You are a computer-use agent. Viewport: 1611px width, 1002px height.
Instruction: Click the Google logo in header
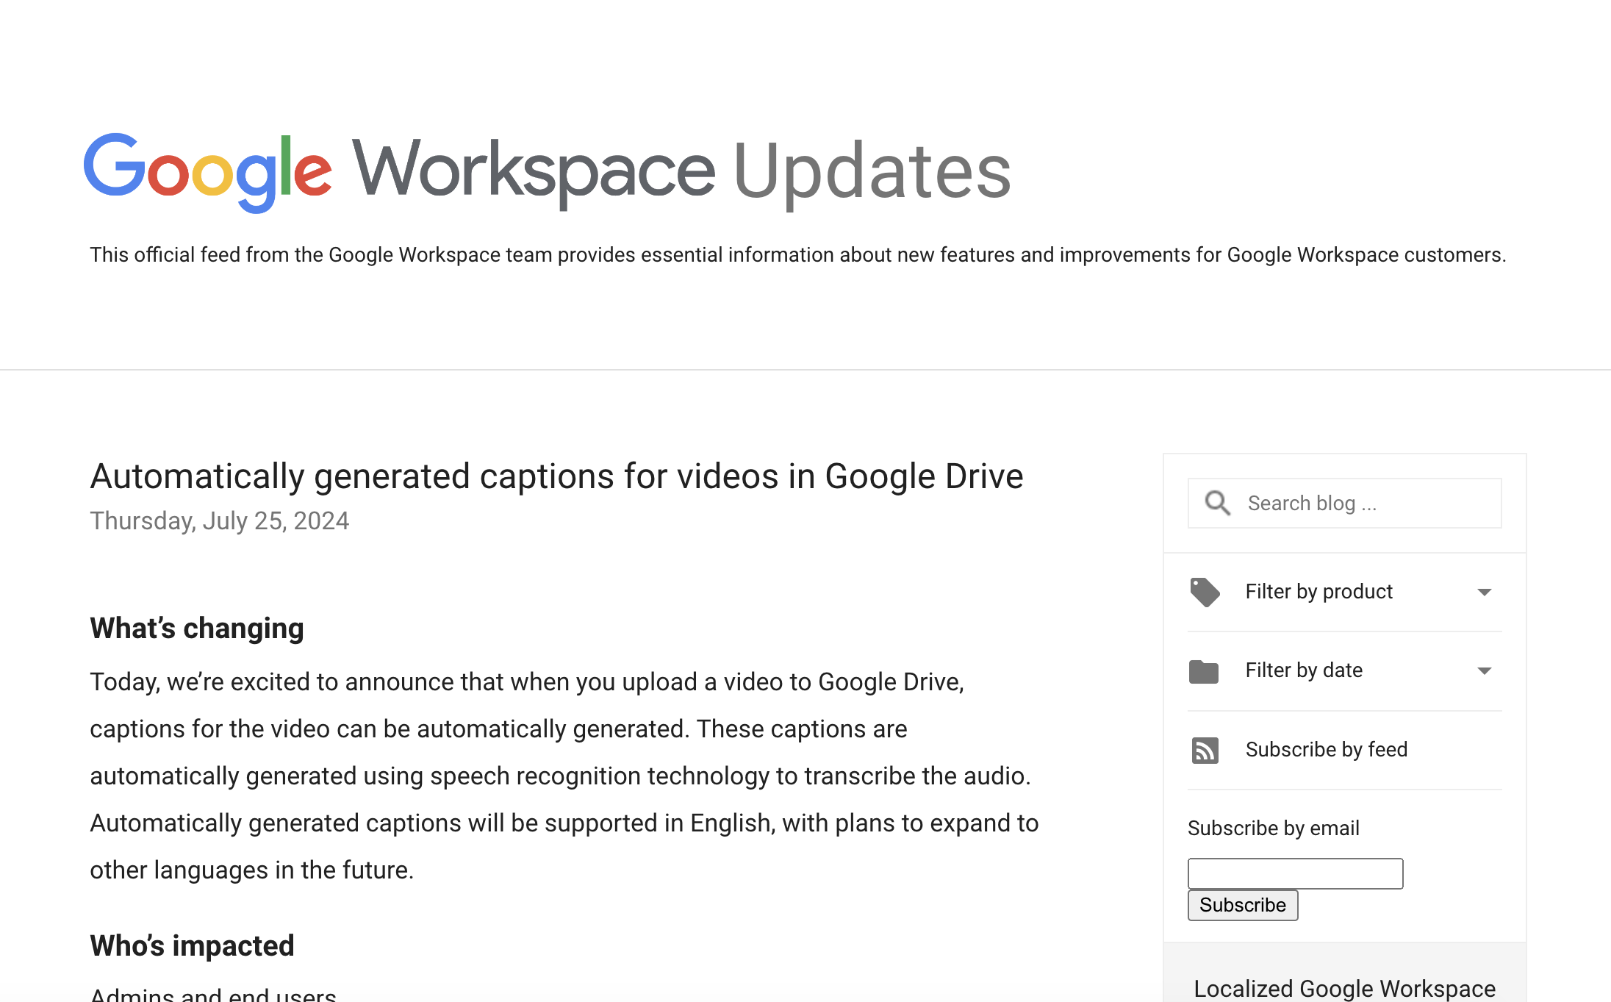click(x=208, y=171)
